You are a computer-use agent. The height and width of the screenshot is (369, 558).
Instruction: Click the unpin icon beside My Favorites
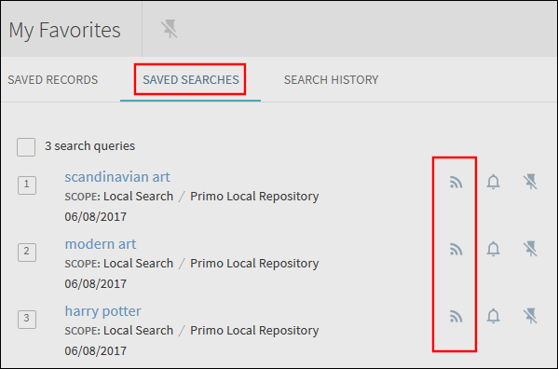tap(169, 29)
